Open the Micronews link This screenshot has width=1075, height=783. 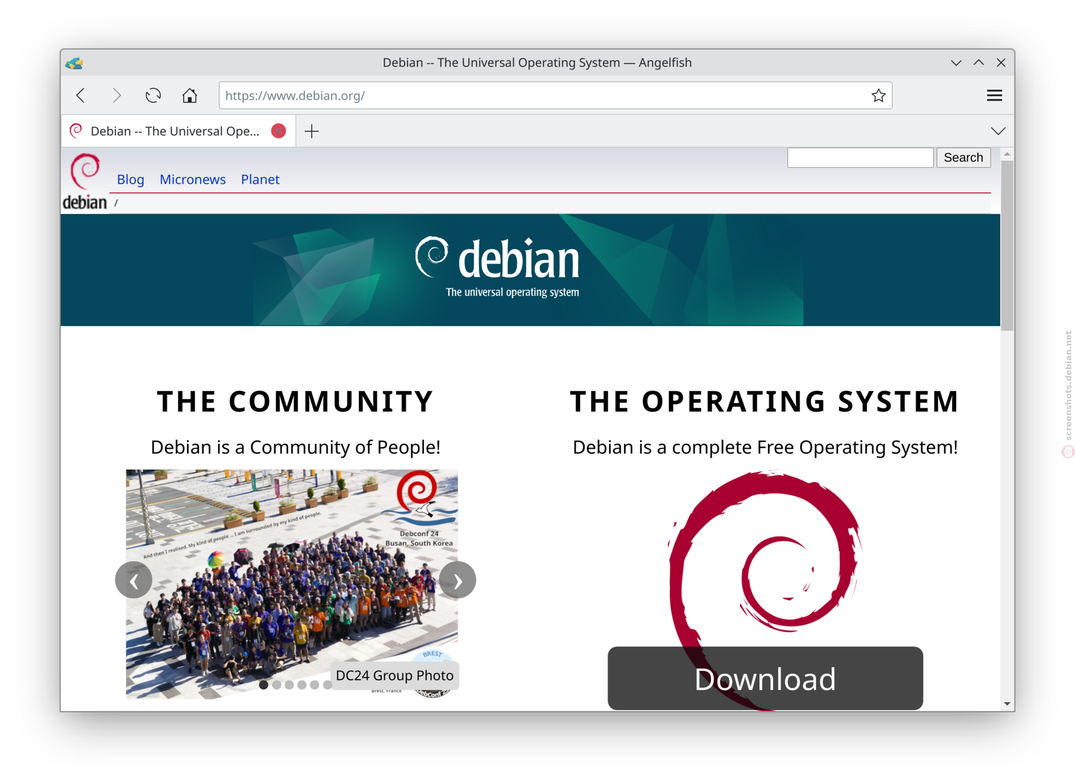coord(192,179)
